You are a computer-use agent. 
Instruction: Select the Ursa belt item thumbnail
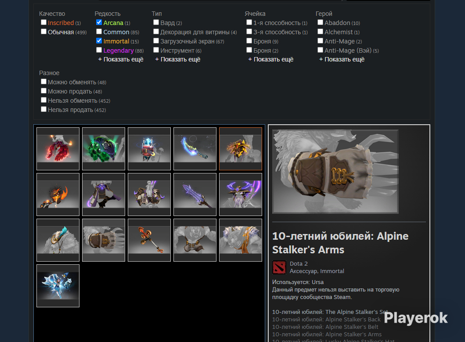[195, 240]
